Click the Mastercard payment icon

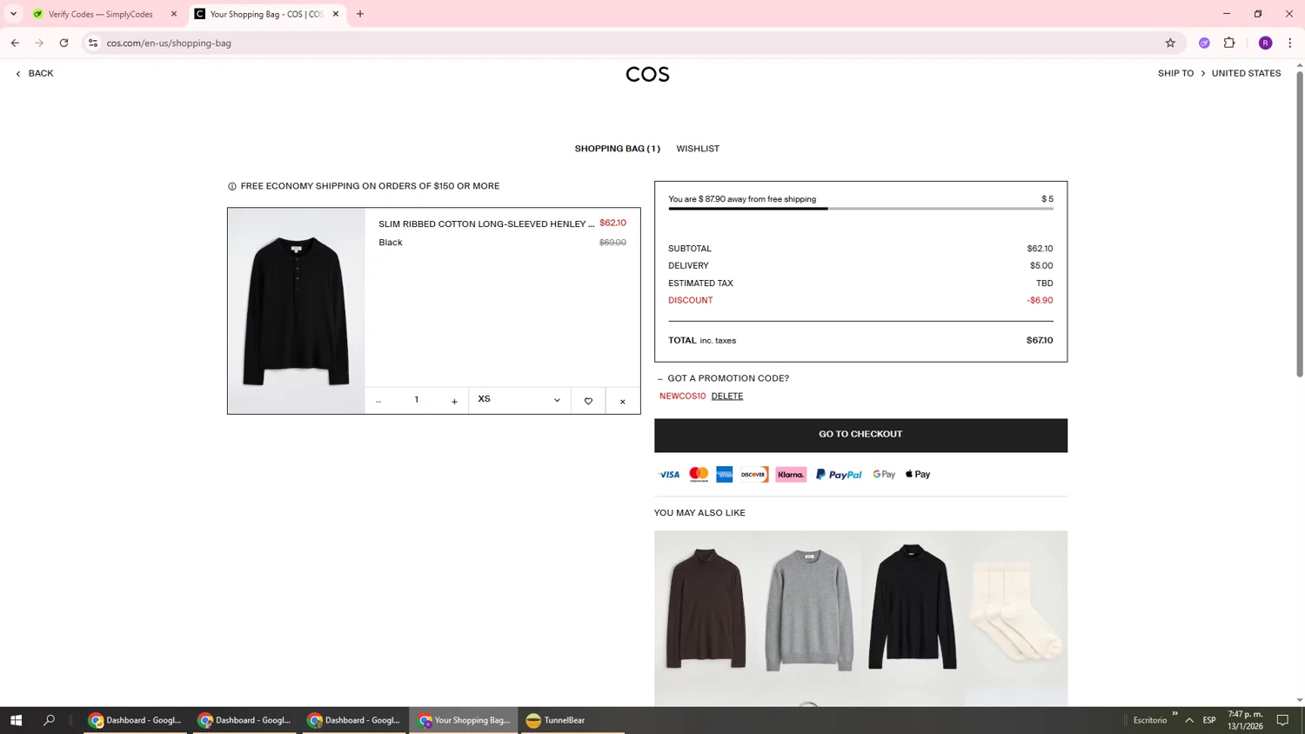[699, 474]
